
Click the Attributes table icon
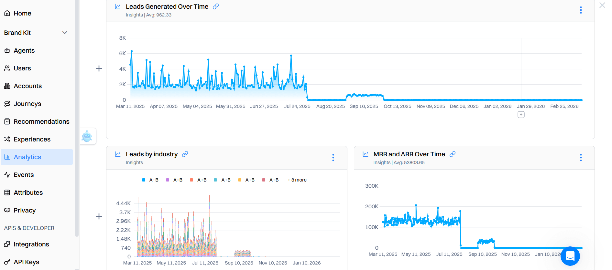(x=7, y=192)
